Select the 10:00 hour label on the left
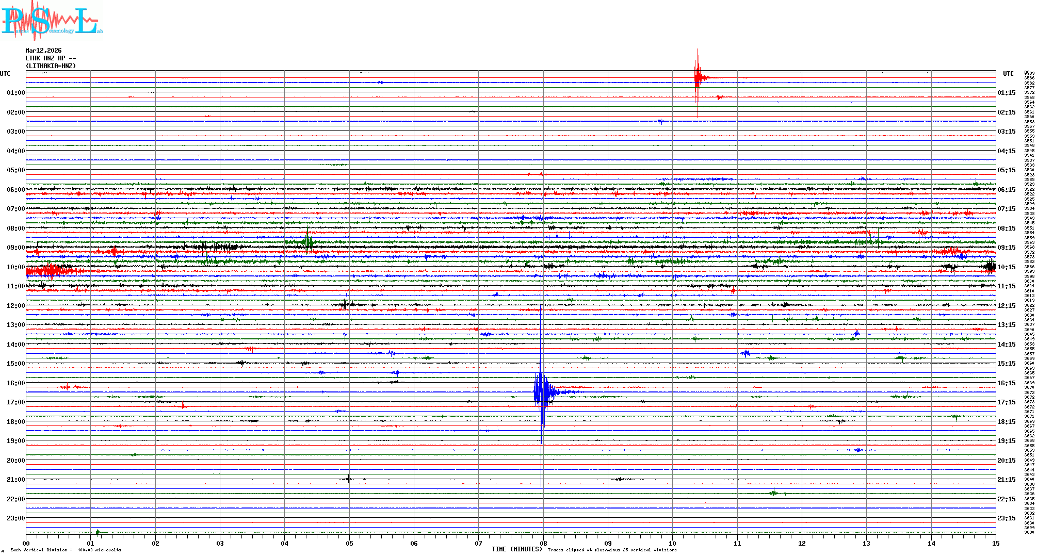Screen dimensions: 1037x557 [x=15, y=267]
